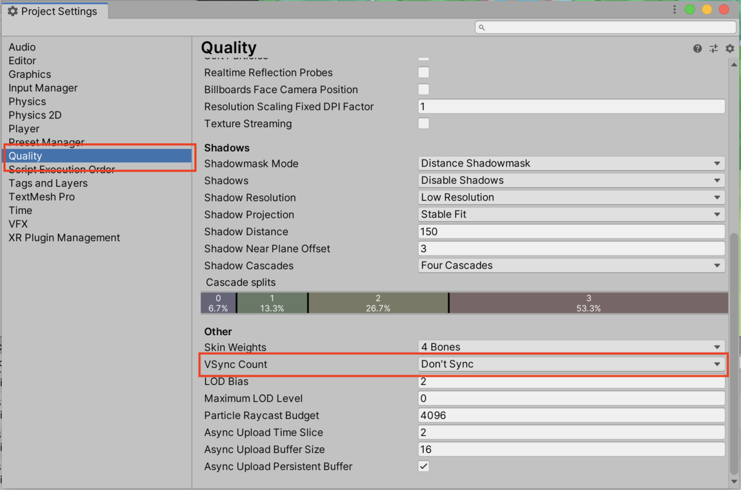Screen dimensions: 741x490
Task: Click the green zoom button in the titlebar
Action: point(690,9)
